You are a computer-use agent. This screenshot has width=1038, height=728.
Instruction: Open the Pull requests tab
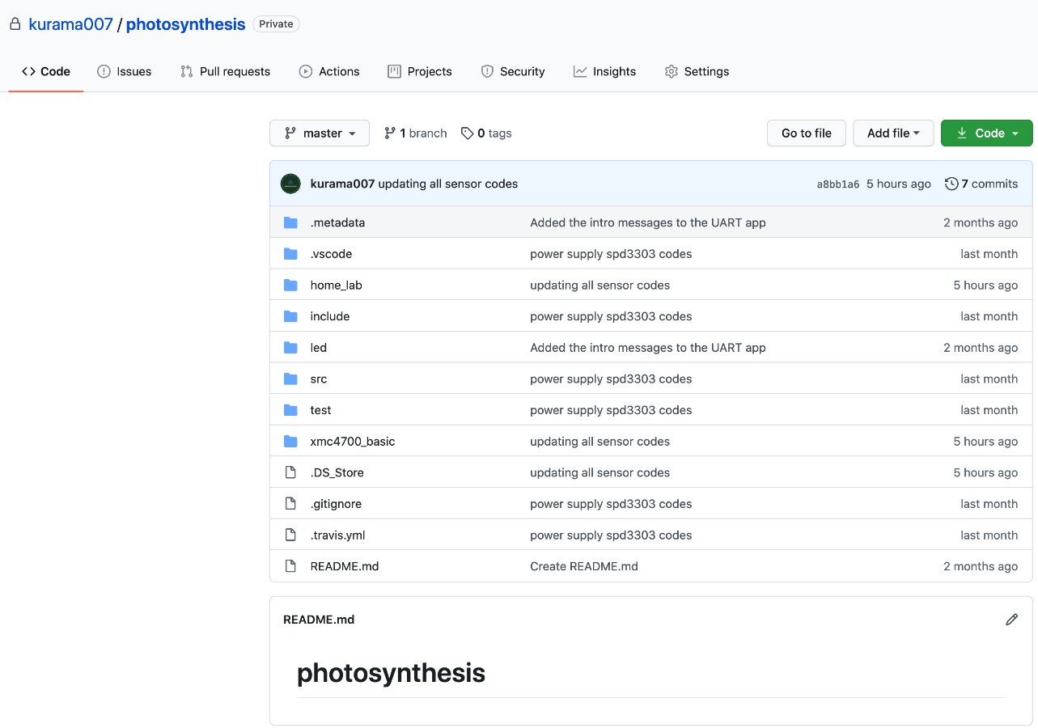pos(226,71)
